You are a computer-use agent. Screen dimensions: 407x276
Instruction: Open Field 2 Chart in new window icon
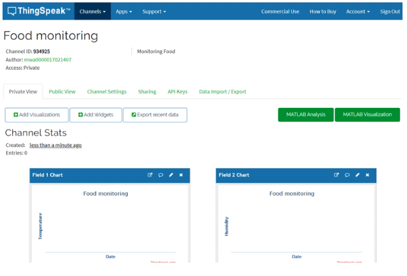337,175
